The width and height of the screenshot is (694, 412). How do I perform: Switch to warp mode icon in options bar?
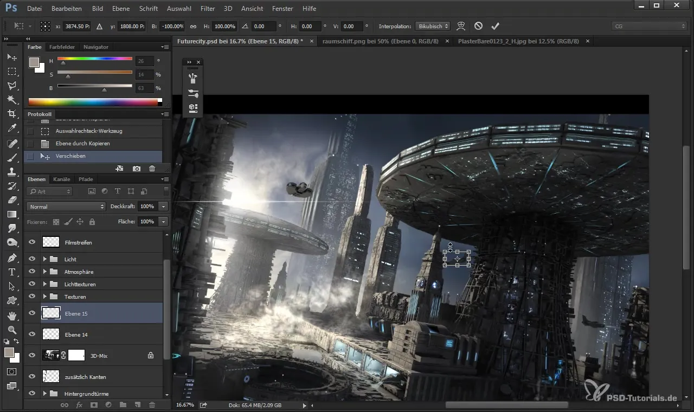[461, 26]
